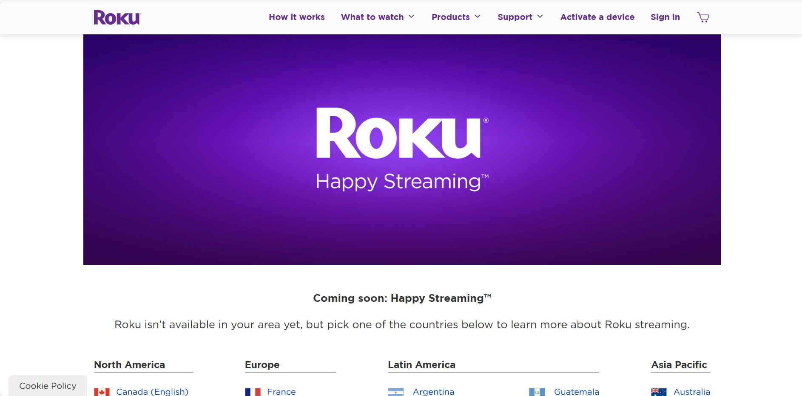
Task: Select the Canada flag icon
Action: tap(102, 392)
